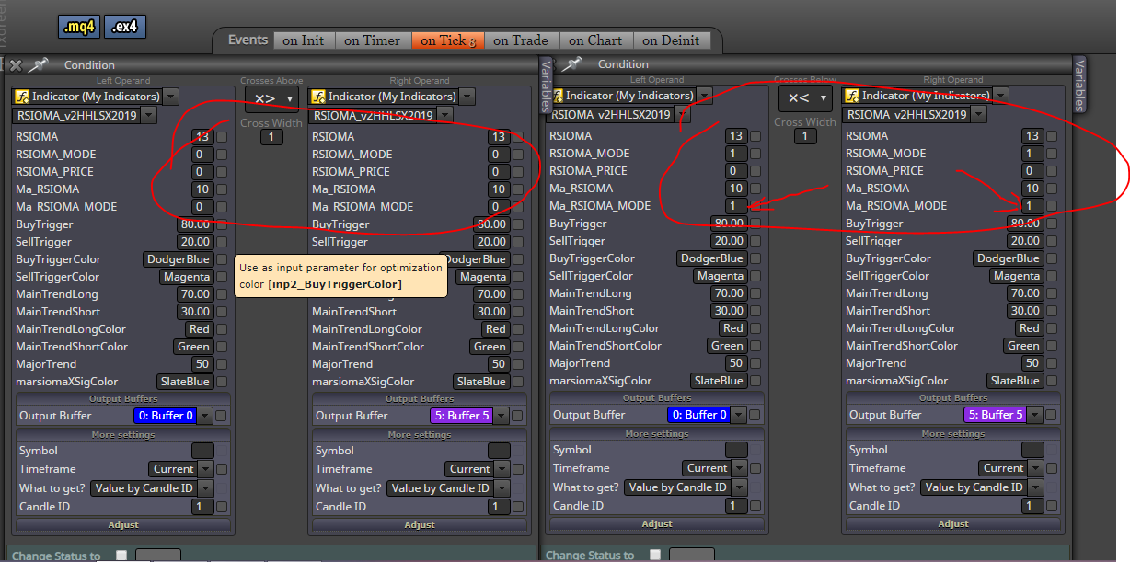The image size is (1130, 562).
Task: Switch to the on Trade event tab
Action: 521,40
